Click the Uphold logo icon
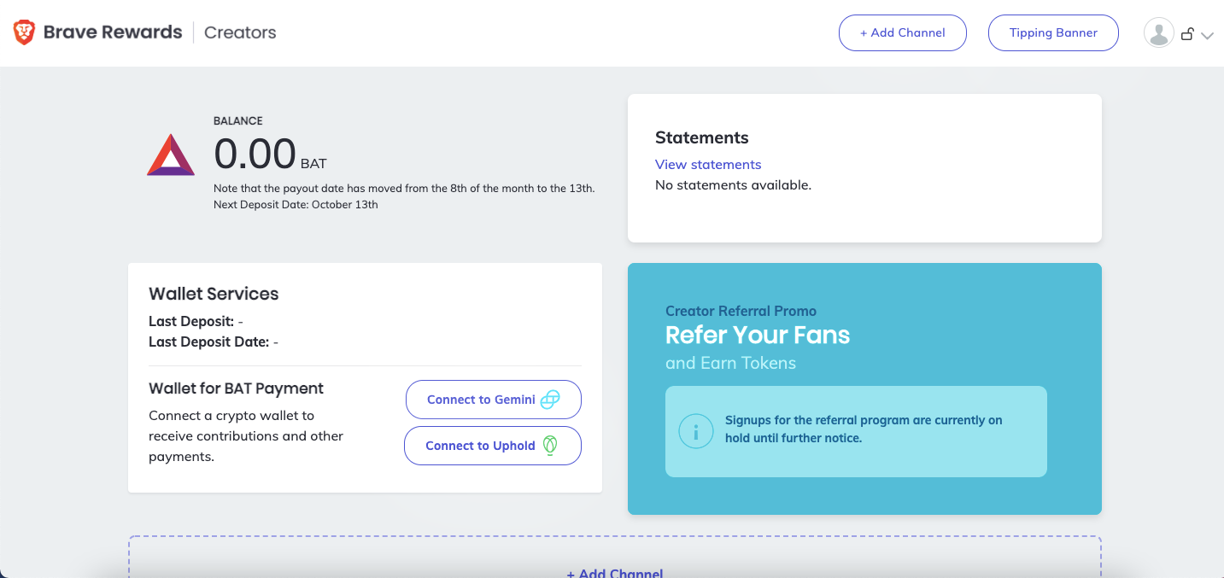This screenshot has width=1224, height=578. point(551,445)
